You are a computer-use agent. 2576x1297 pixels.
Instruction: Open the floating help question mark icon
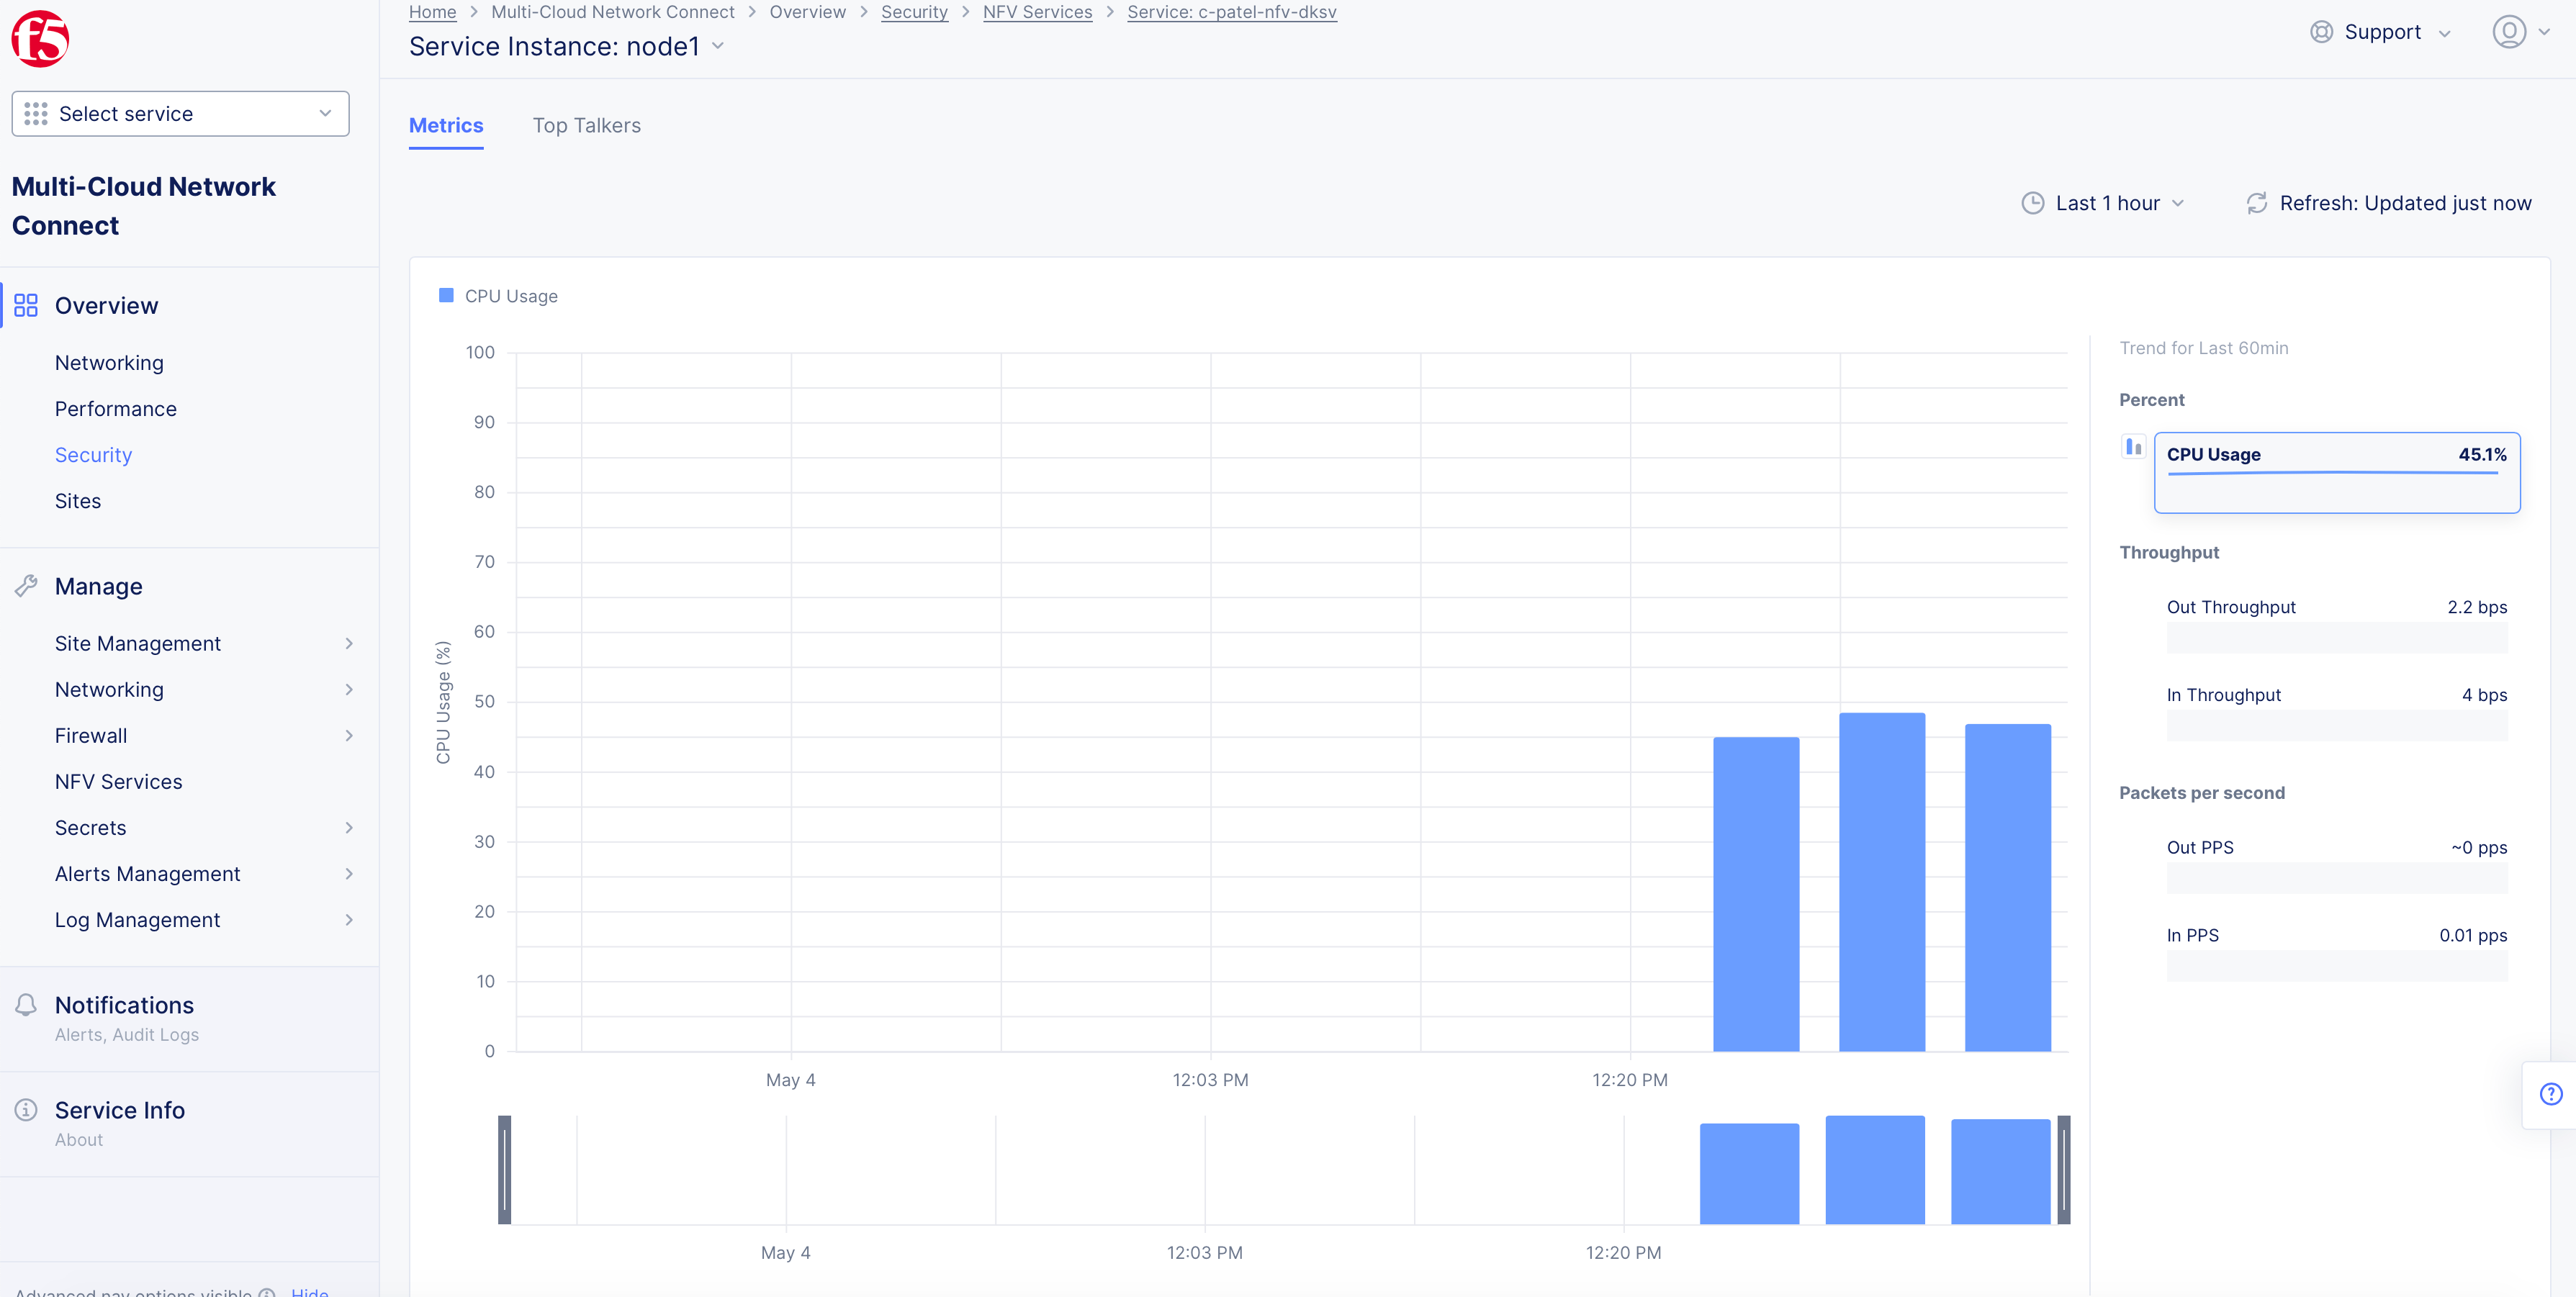coord(2551,1094)
